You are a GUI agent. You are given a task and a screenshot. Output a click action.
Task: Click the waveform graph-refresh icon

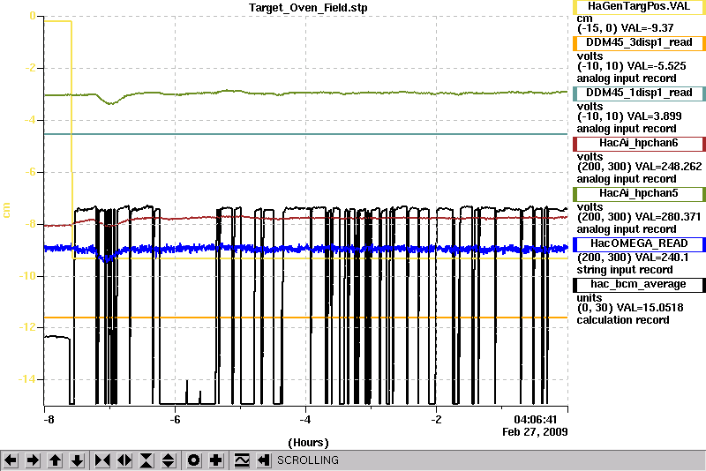pyautogui.click(x=242, y=460)
